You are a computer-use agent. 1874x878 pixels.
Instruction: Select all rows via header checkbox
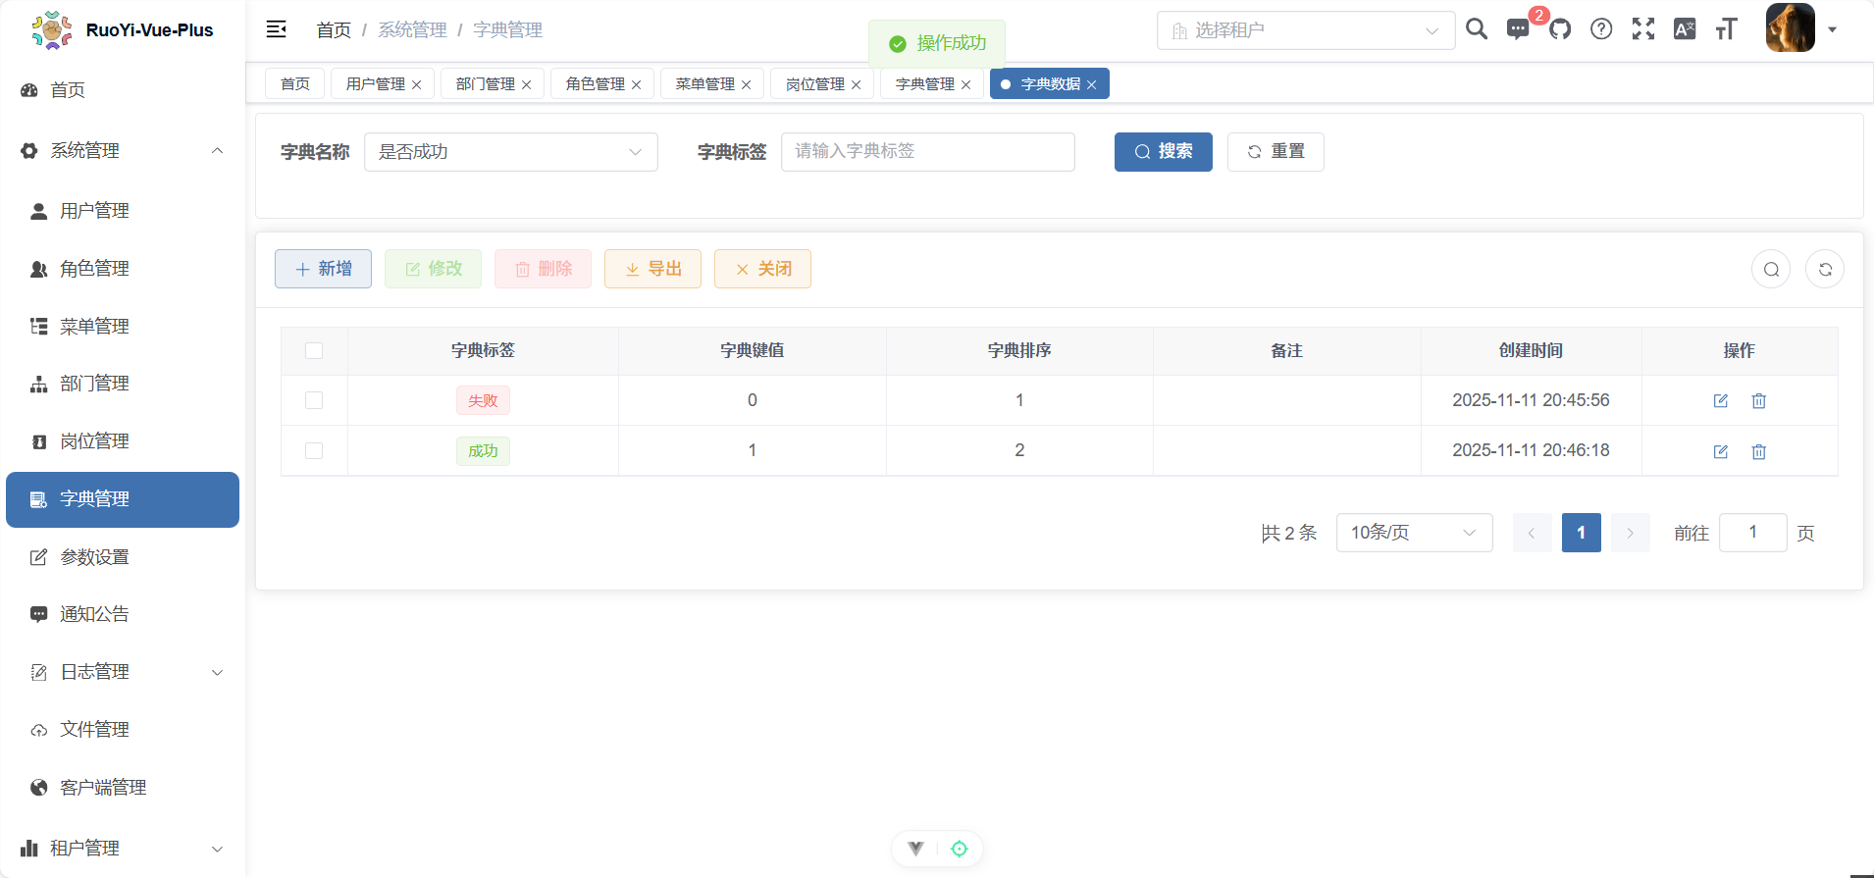[x=314, y=351]
